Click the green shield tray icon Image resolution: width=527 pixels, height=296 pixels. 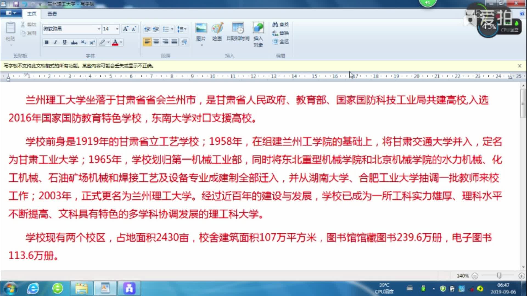click(442, 289)
